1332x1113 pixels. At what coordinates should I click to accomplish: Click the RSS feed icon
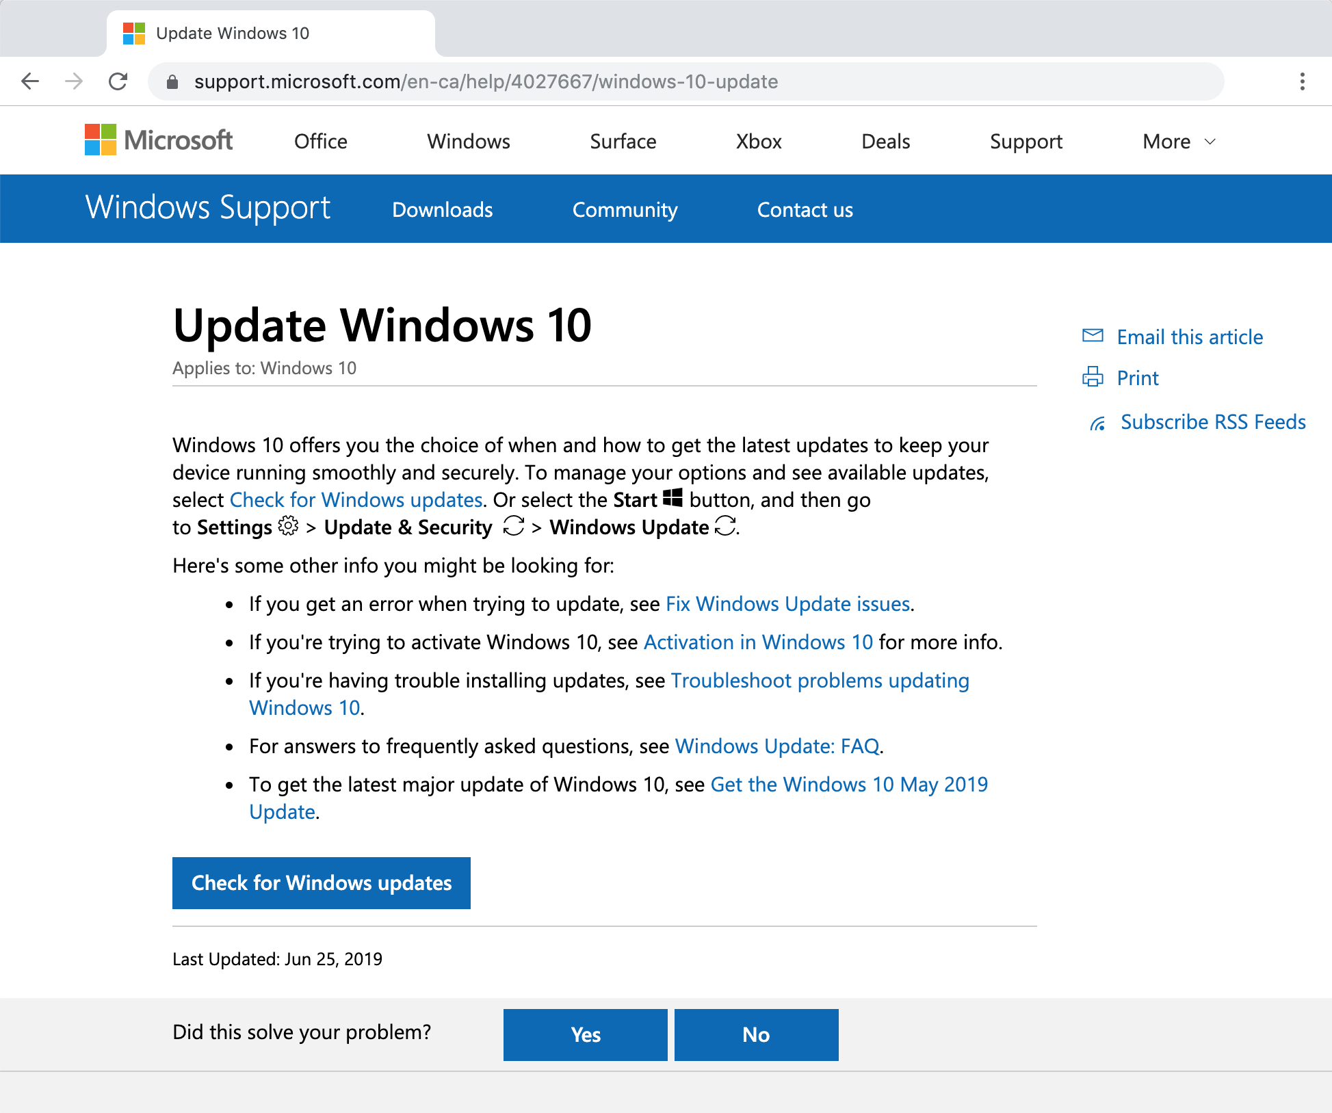(1097, 423)
